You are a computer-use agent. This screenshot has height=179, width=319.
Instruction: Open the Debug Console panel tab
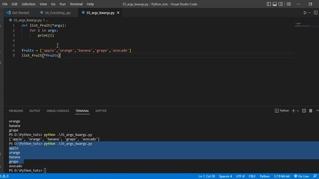(x=58, y=111)
